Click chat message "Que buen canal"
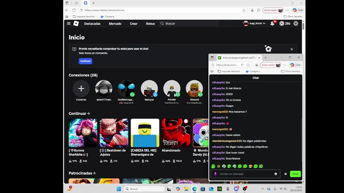This screenshot has width=344, height=193. 235,153
